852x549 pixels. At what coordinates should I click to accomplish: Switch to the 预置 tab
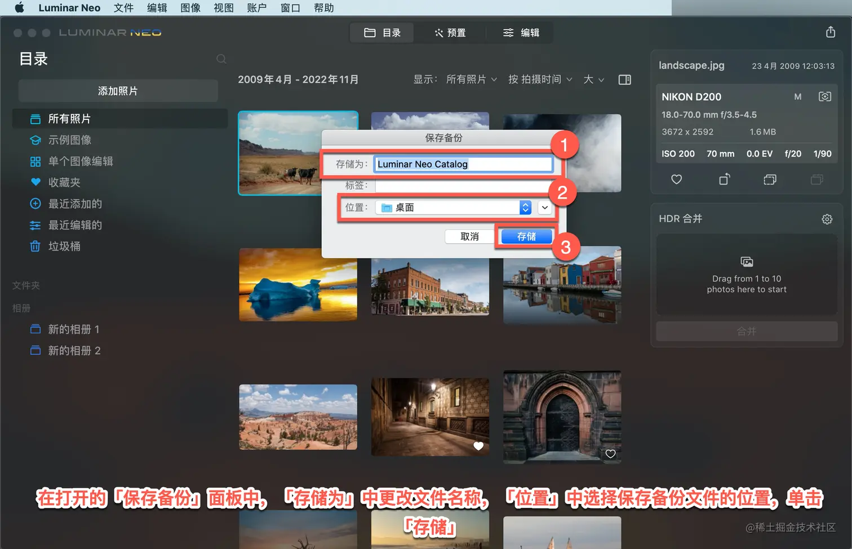tap(450, 33)
